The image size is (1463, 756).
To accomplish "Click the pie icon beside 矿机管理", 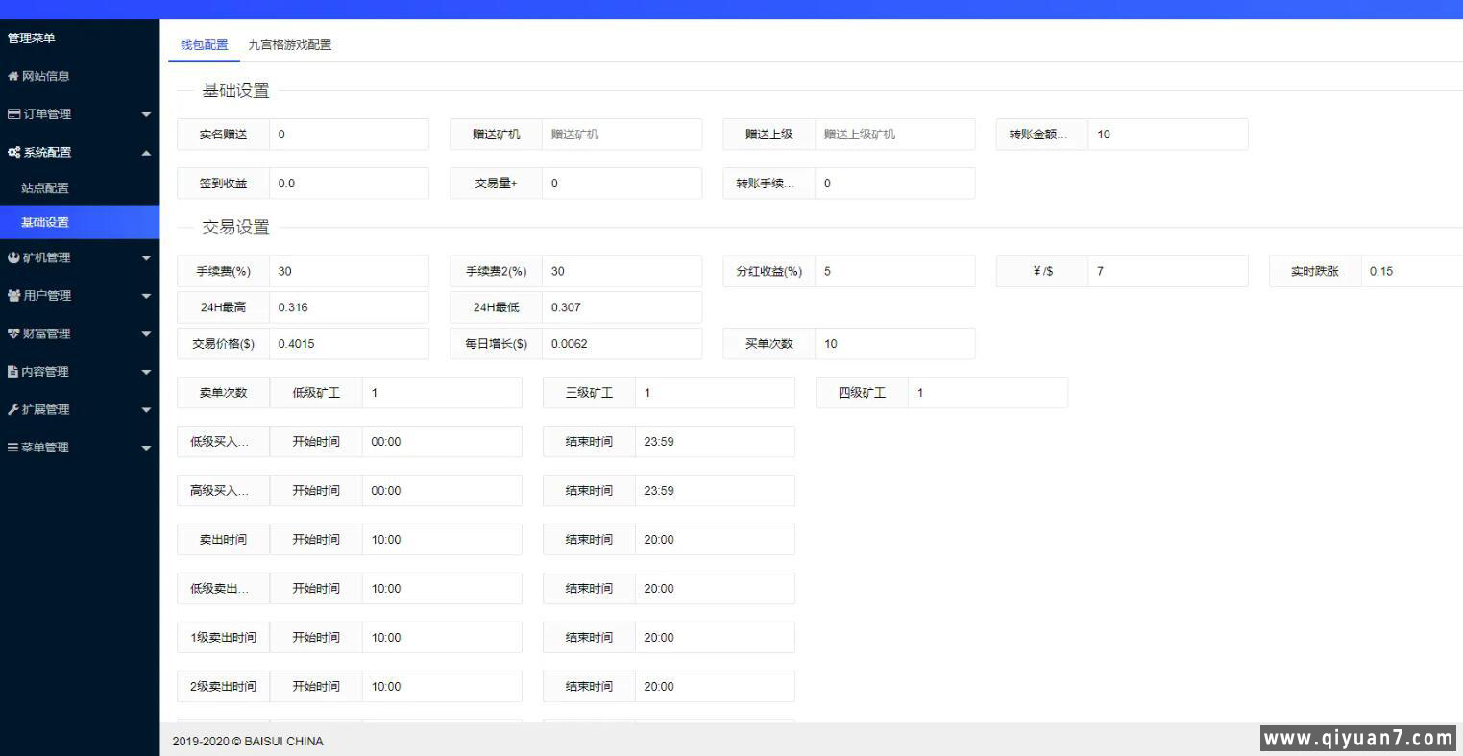I will [x=13, y=257].
